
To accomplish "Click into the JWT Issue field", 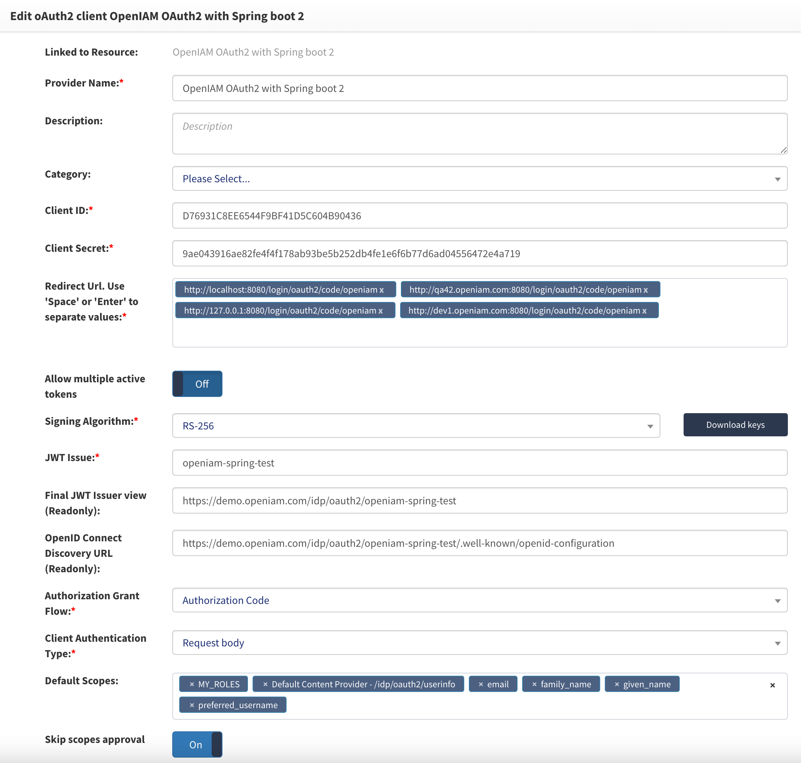I will [480, 463].
